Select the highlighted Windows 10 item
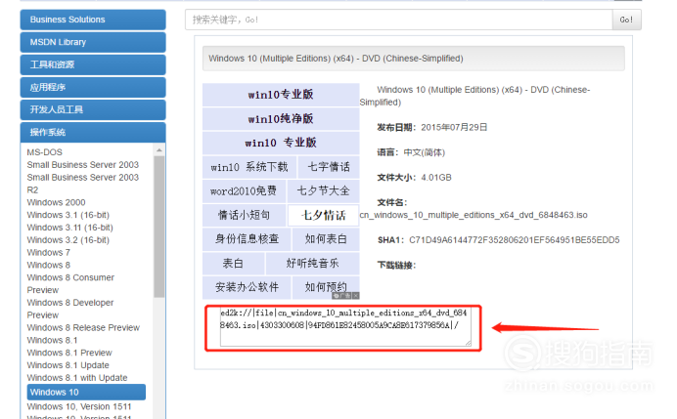The width and height of the screenshot is (677, 419). (x=86, y=393)
